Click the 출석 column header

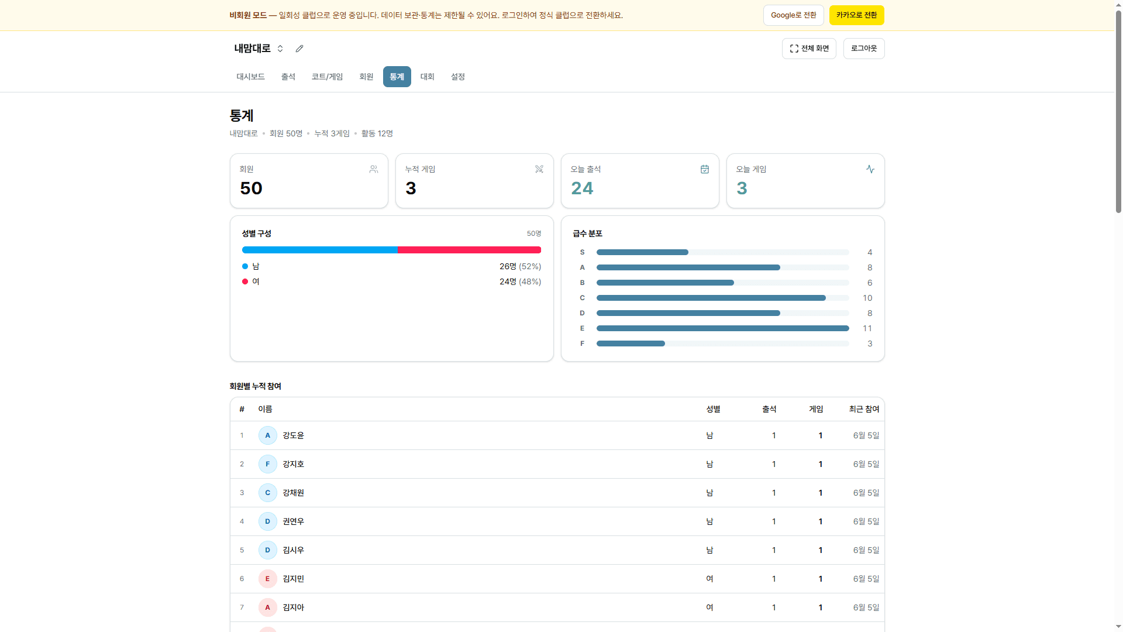click(769, 409)
